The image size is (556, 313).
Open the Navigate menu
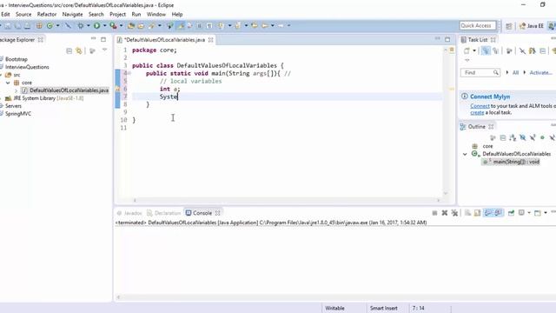point(72,14)
